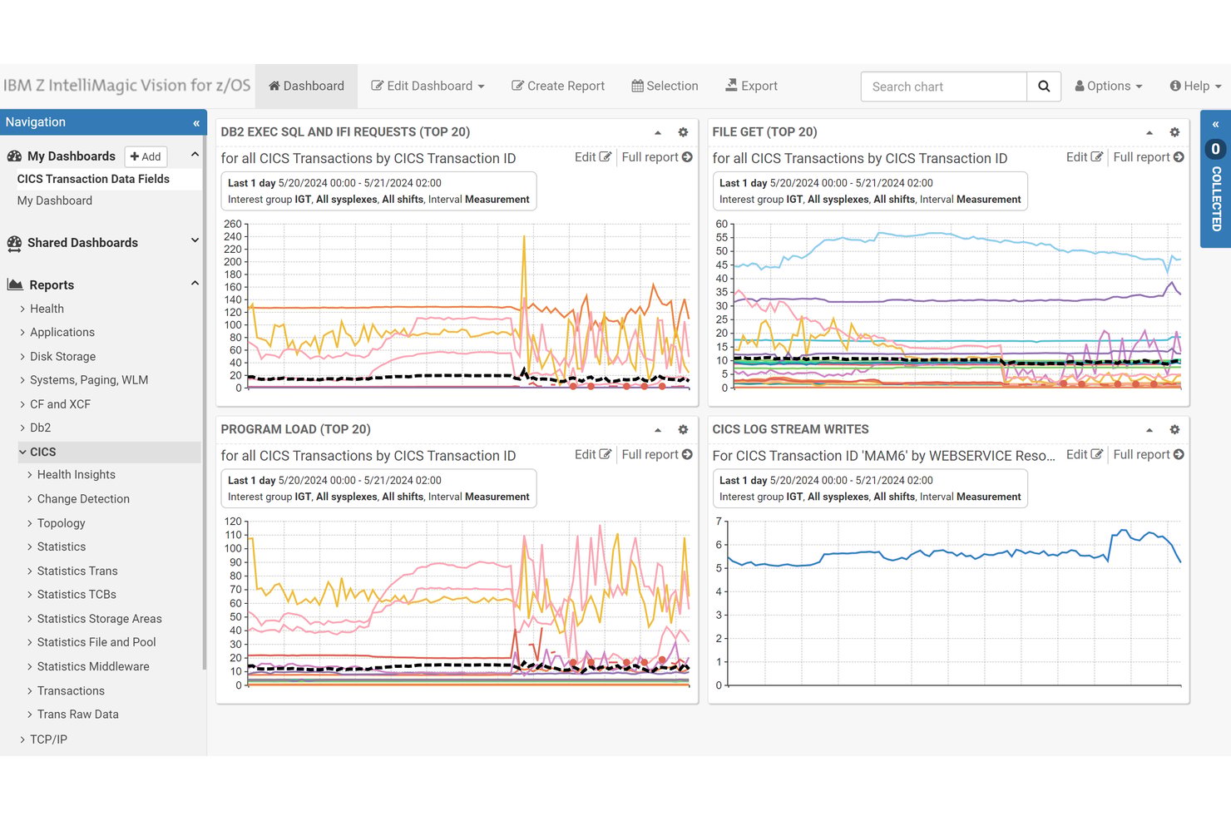Edit the CICS LOG STREAM WRITES chart
Image resolution: width=1231 pixels, height=821 pixels.
1084,454
